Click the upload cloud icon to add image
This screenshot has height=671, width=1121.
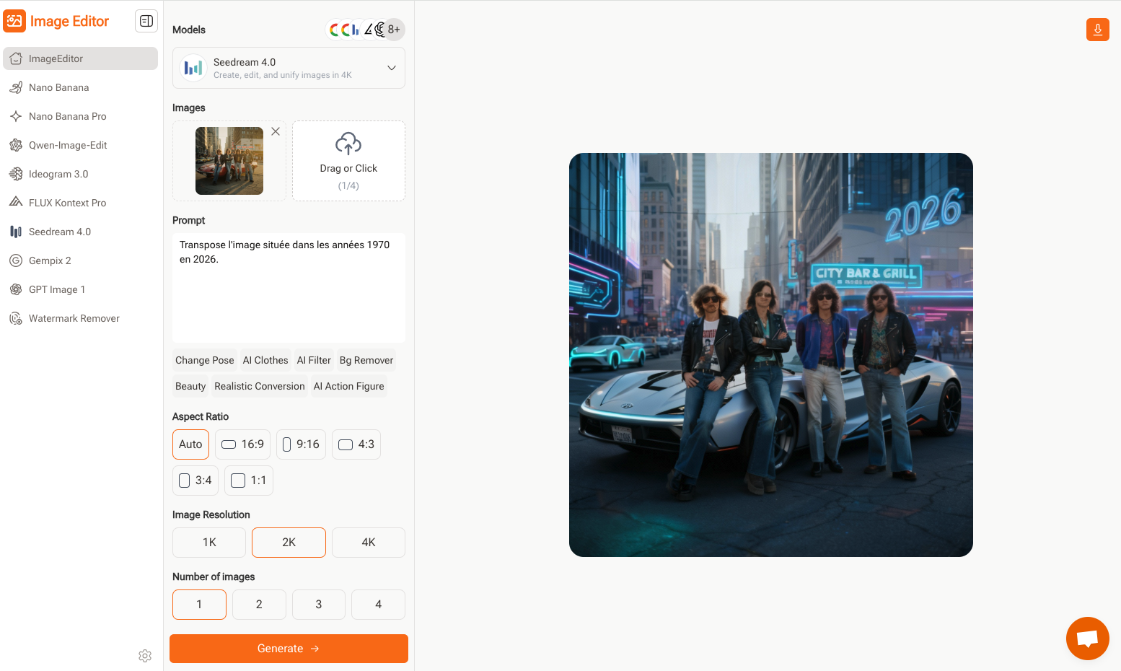point(348,144)
